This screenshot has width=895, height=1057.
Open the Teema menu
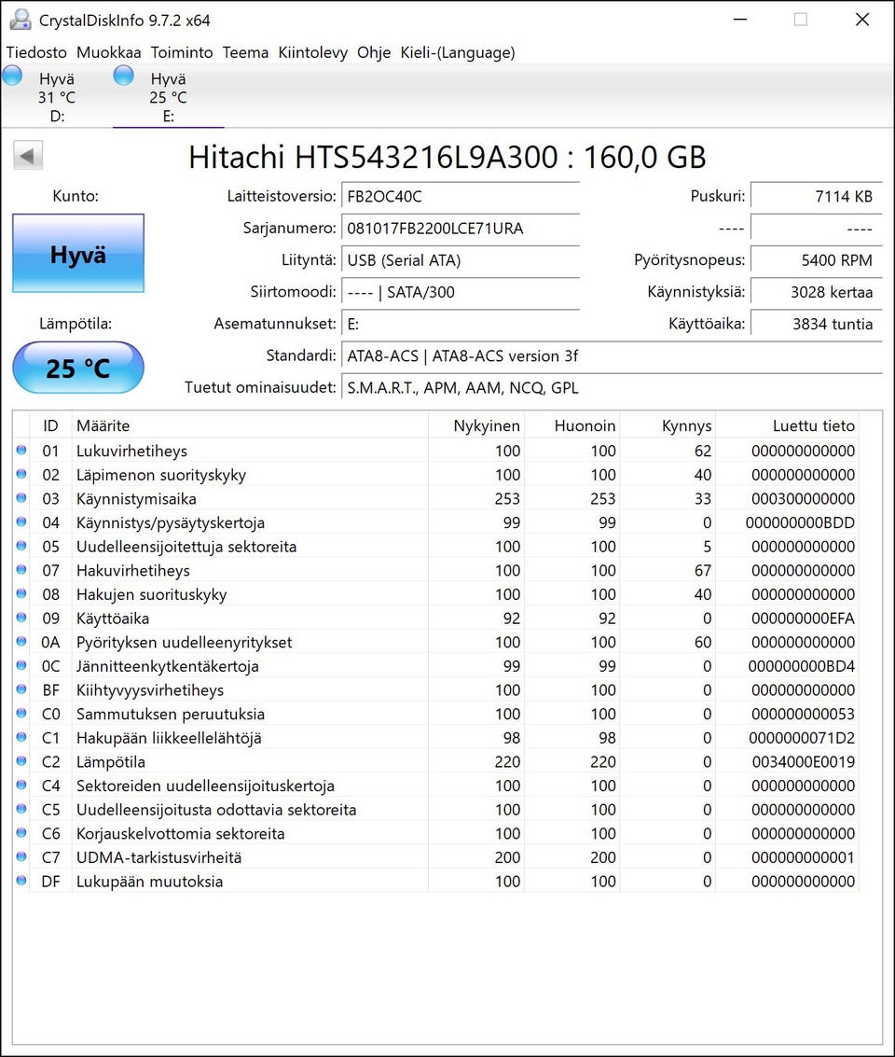245,52
